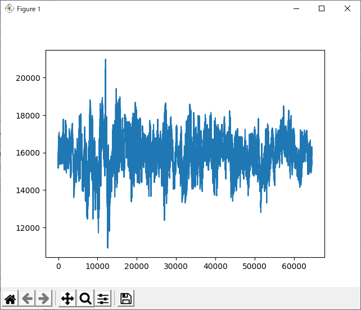Image resolution: width=361 pixels, height=310 pixels.
Task: Save the figure with the floppy disk icon
Action: click(x=126, y=298)
